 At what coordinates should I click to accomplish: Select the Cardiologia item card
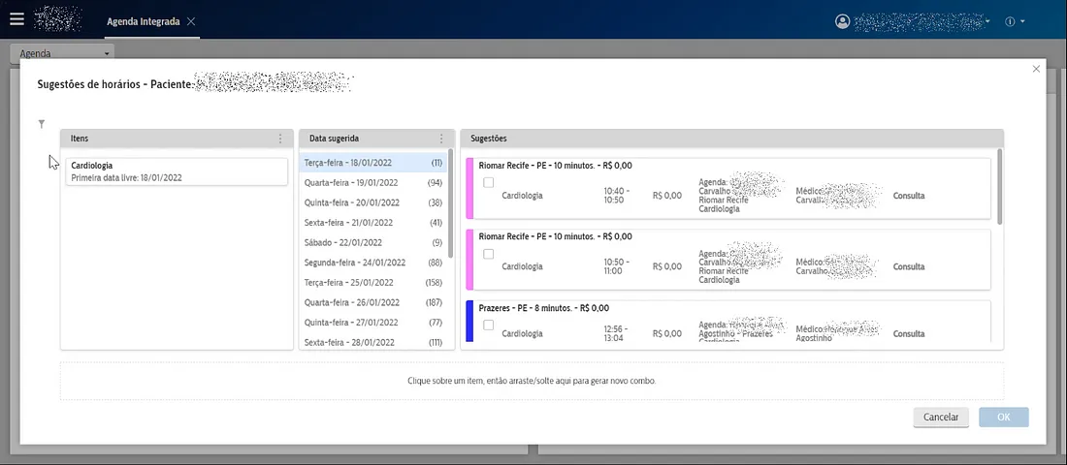175,171
